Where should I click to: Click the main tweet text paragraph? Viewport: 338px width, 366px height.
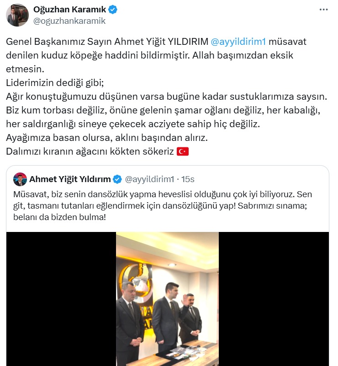167,97
